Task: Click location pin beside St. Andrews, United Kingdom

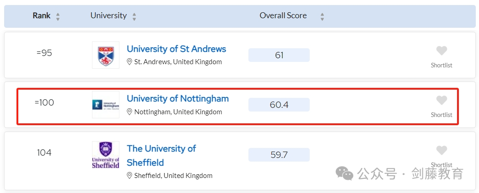Action: click(129, 62)
